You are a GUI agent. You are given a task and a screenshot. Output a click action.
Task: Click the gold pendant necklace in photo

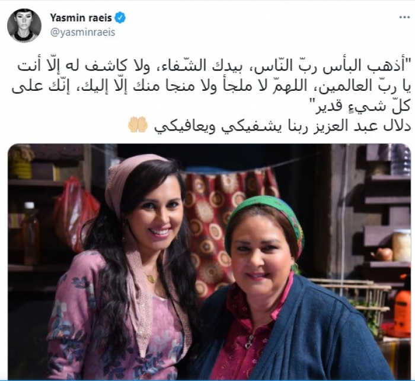pyautogui.click(x=151, y=278)
